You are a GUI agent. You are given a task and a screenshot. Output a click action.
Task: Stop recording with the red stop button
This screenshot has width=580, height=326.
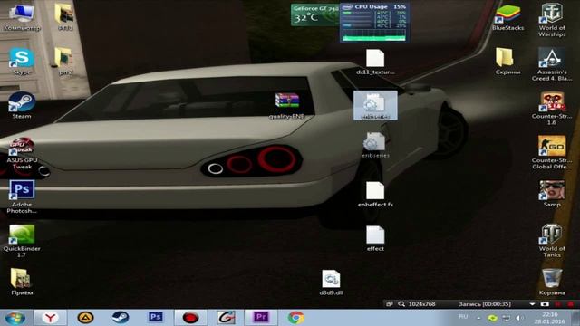[571, 304]
